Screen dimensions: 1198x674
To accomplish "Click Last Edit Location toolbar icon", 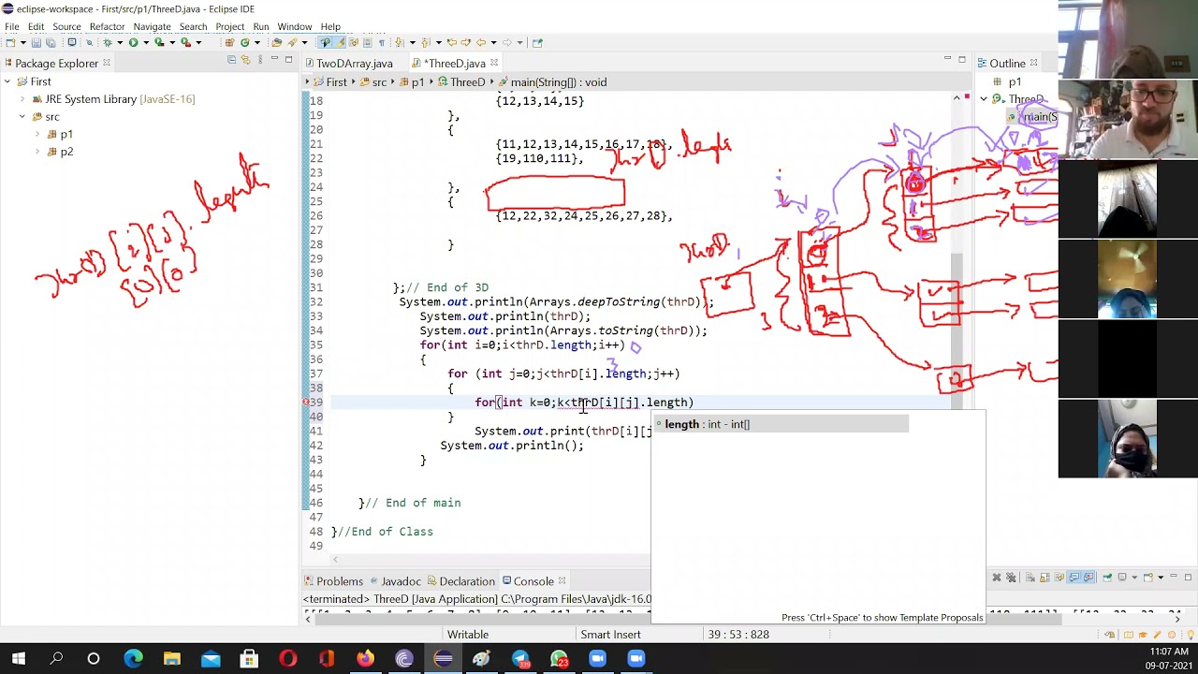I will 450,42.
